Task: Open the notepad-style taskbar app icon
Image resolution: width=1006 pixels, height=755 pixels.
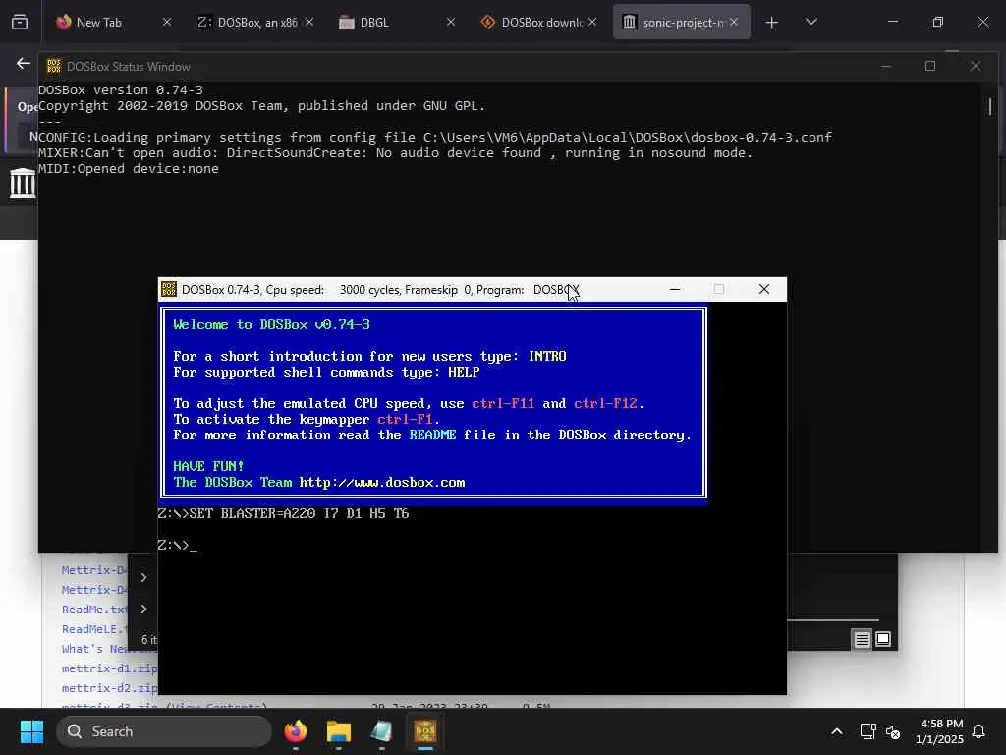Action: click(x=381, y=731)
